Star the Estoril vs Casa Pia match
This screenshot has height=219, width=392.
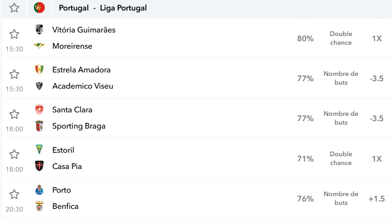[x=14, y=154]
